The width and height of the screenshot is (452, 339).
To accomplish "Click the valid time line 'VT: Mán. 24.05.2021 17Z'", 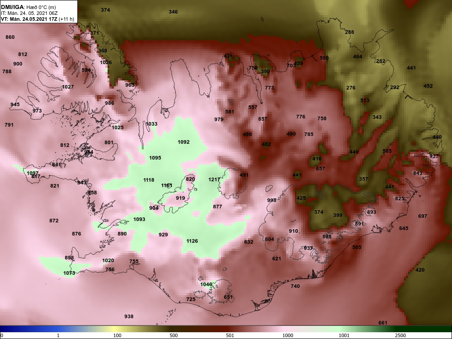I will click(29, 19).
